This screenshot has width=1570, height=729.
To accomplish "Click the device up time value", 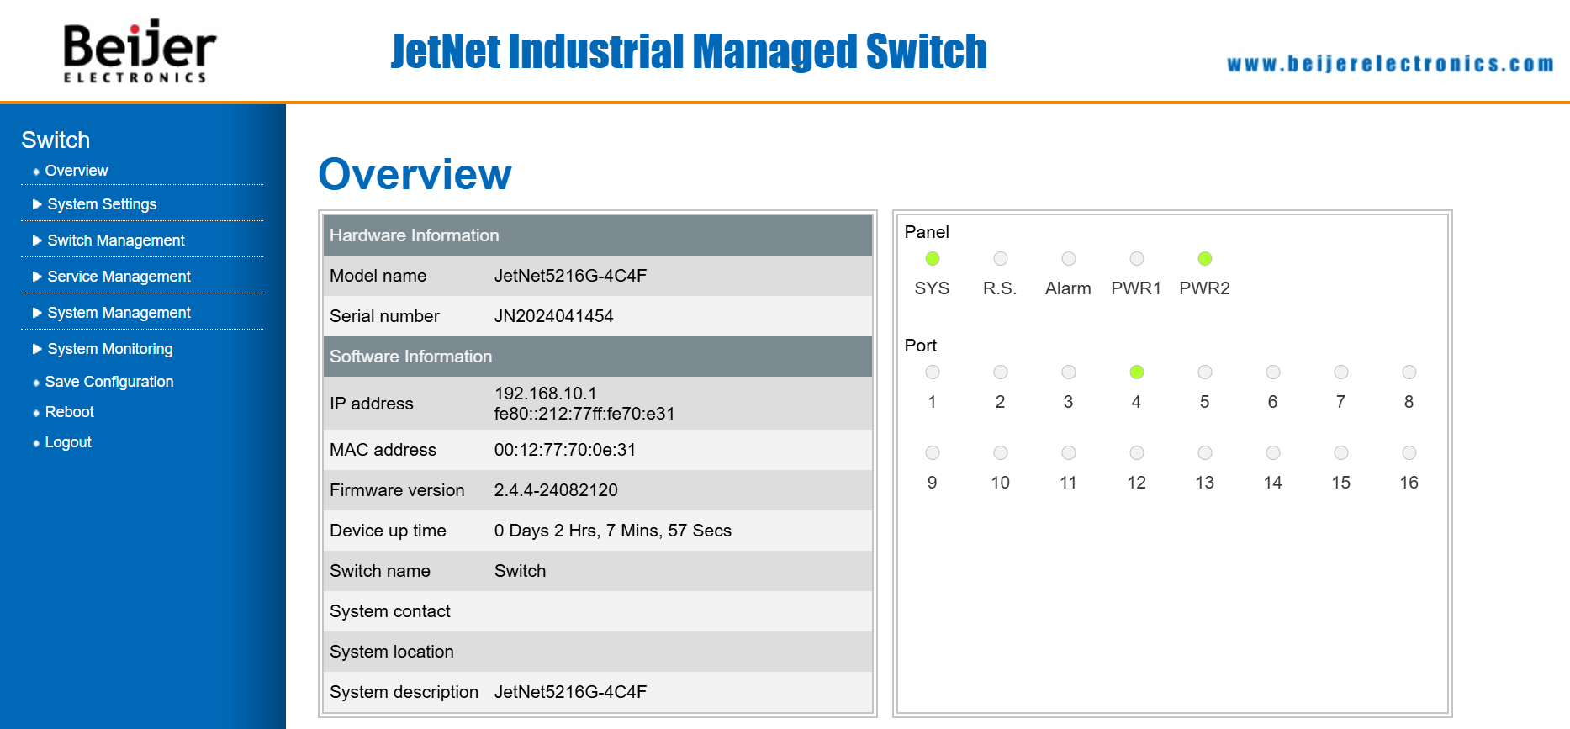I will pos(612,531).
